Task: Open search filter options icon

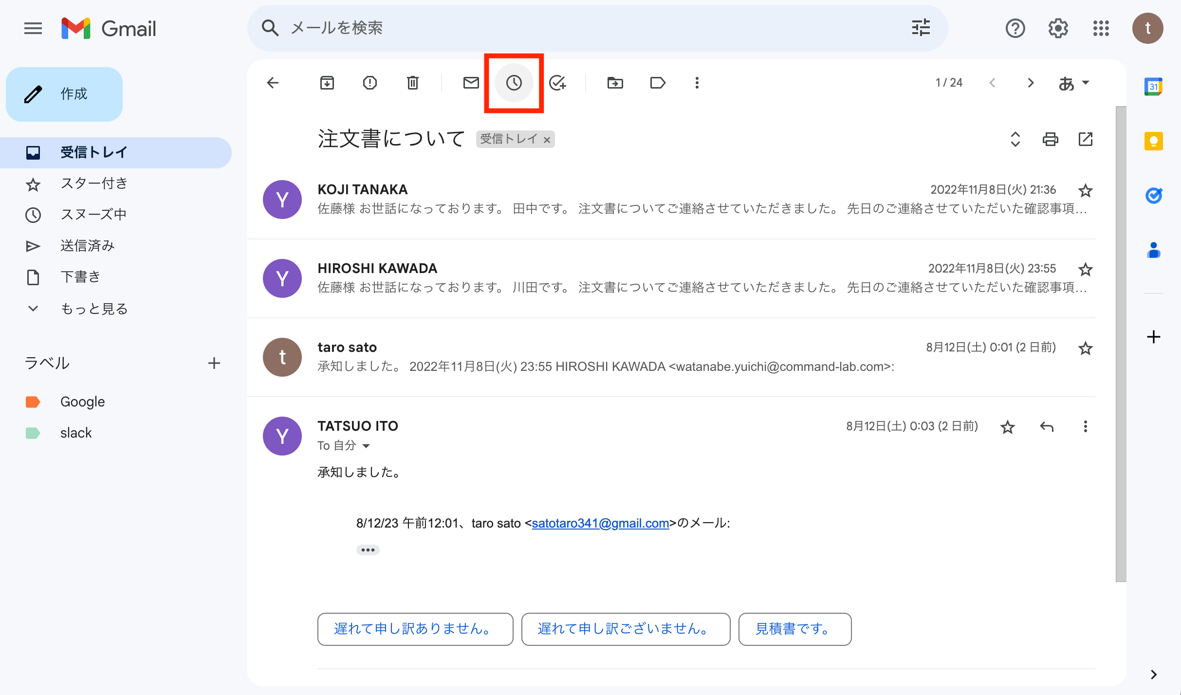Action: pyautogui.click(x=921, y=28)
